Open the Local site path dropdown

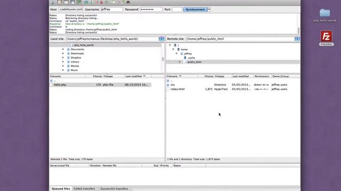(x=161, y=39)
